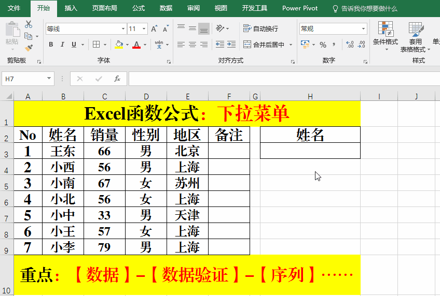The image size is (440, 296).
Task: Toggle Bold formatting
Action: coord(51,45)
